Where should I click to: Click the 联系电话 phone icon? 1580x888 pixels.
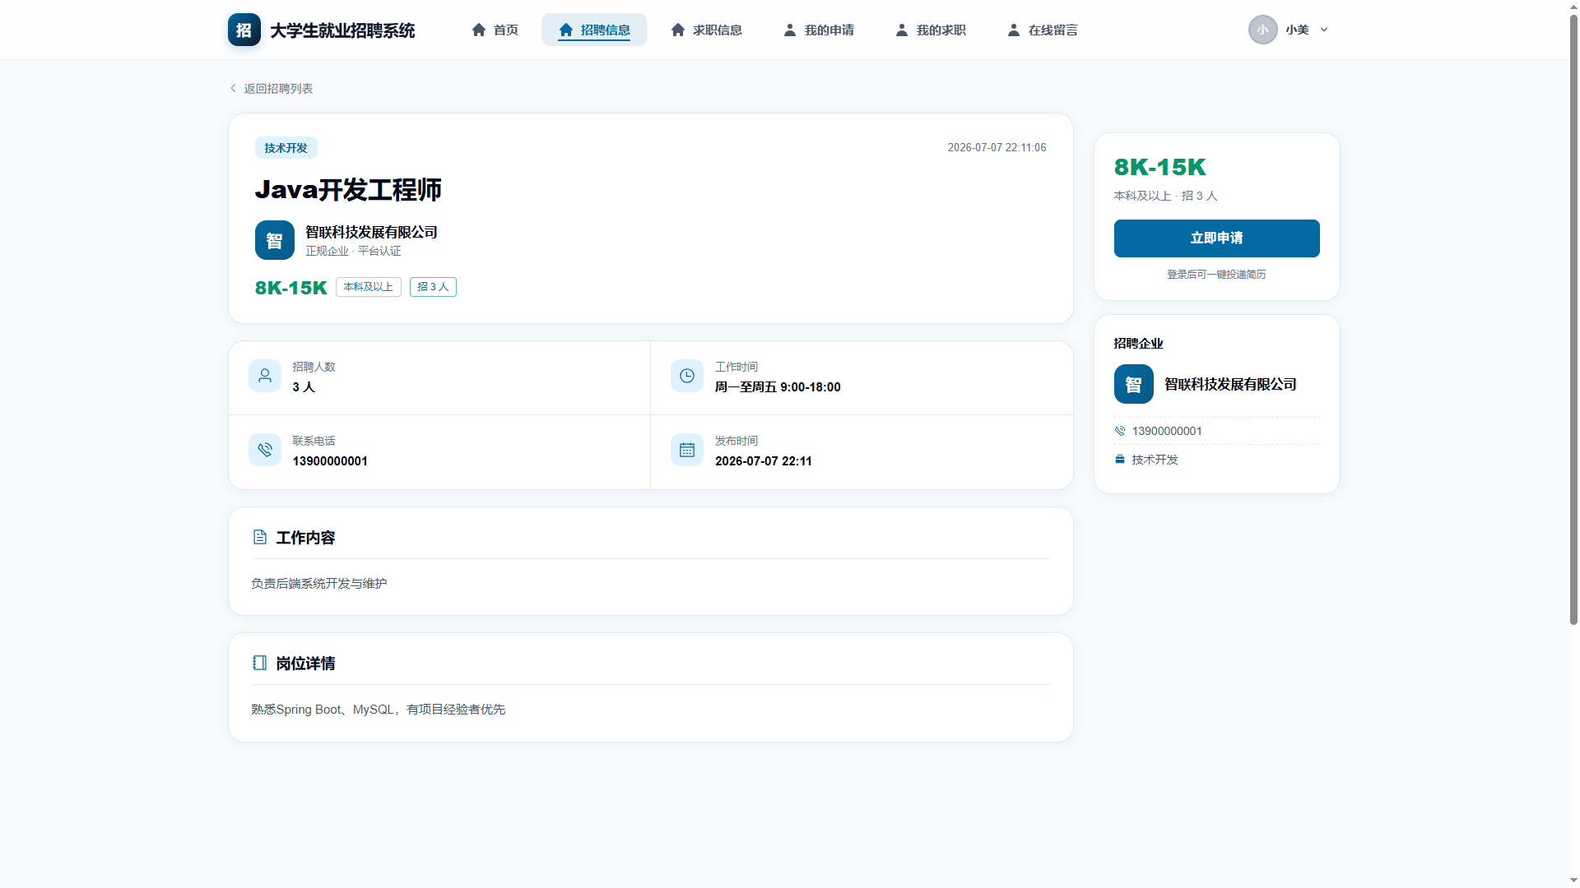pyautogui.click(x=265, y=450)
